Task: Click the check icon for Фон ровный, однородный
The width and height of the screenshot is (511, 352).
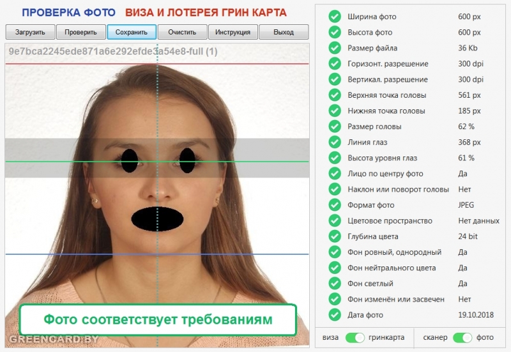Action: point(335,252)
